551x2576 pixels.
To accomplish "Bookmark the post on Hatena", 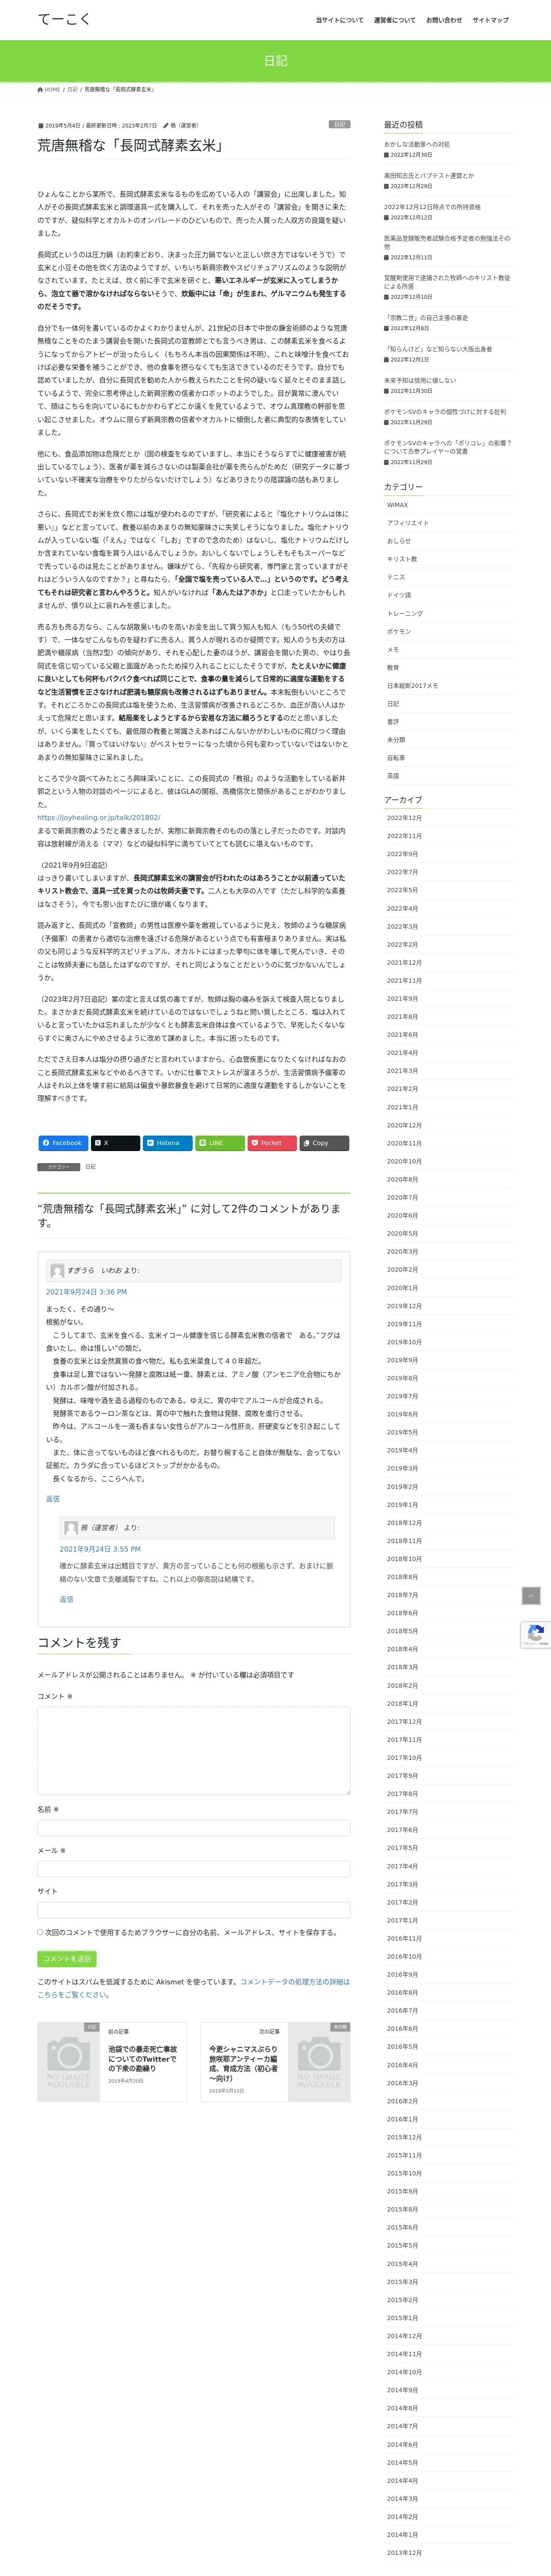I will [x=167, y=1142].
